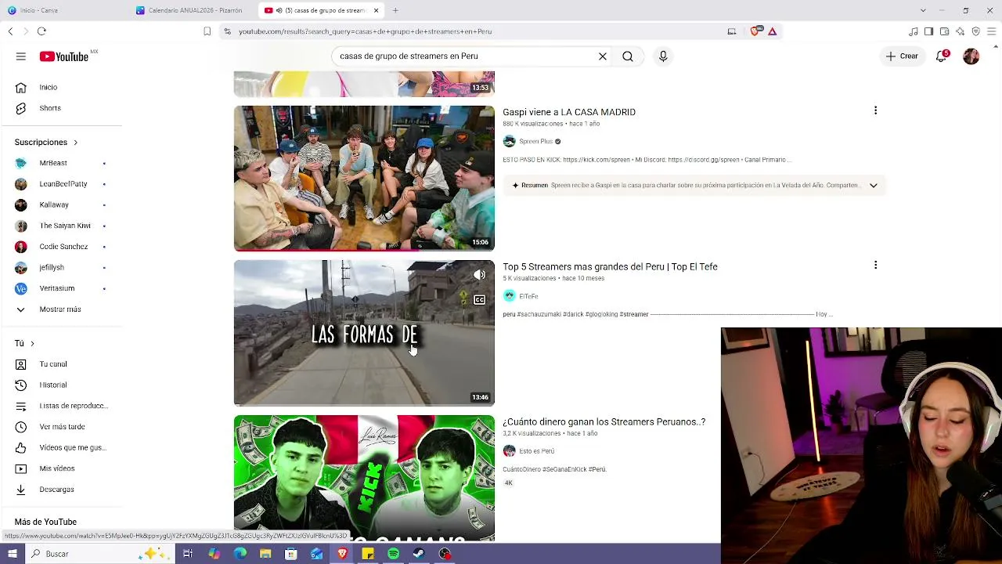Start voice search with the microphone
Screen dimensions: 1002x564
click(663, 56)
